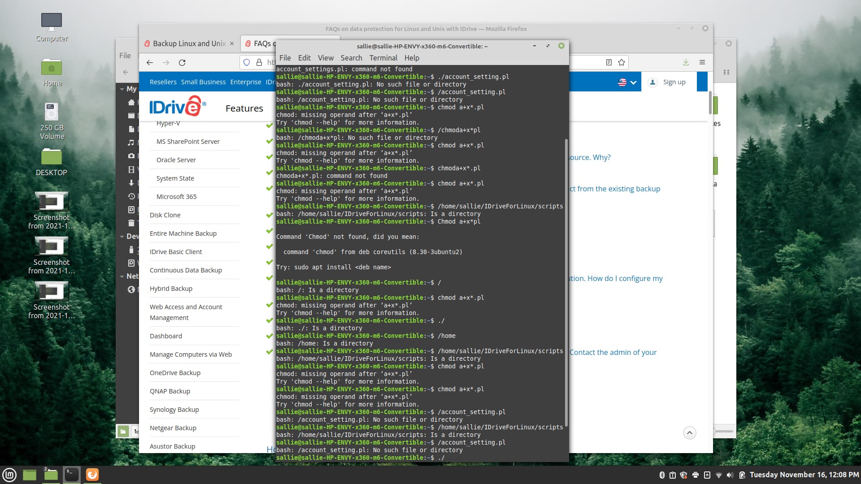Open DESKTOP folder on desktop

coord(52,162)
